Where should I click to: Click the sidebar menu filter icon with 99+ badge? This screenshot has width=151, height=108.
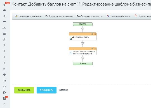4,4
